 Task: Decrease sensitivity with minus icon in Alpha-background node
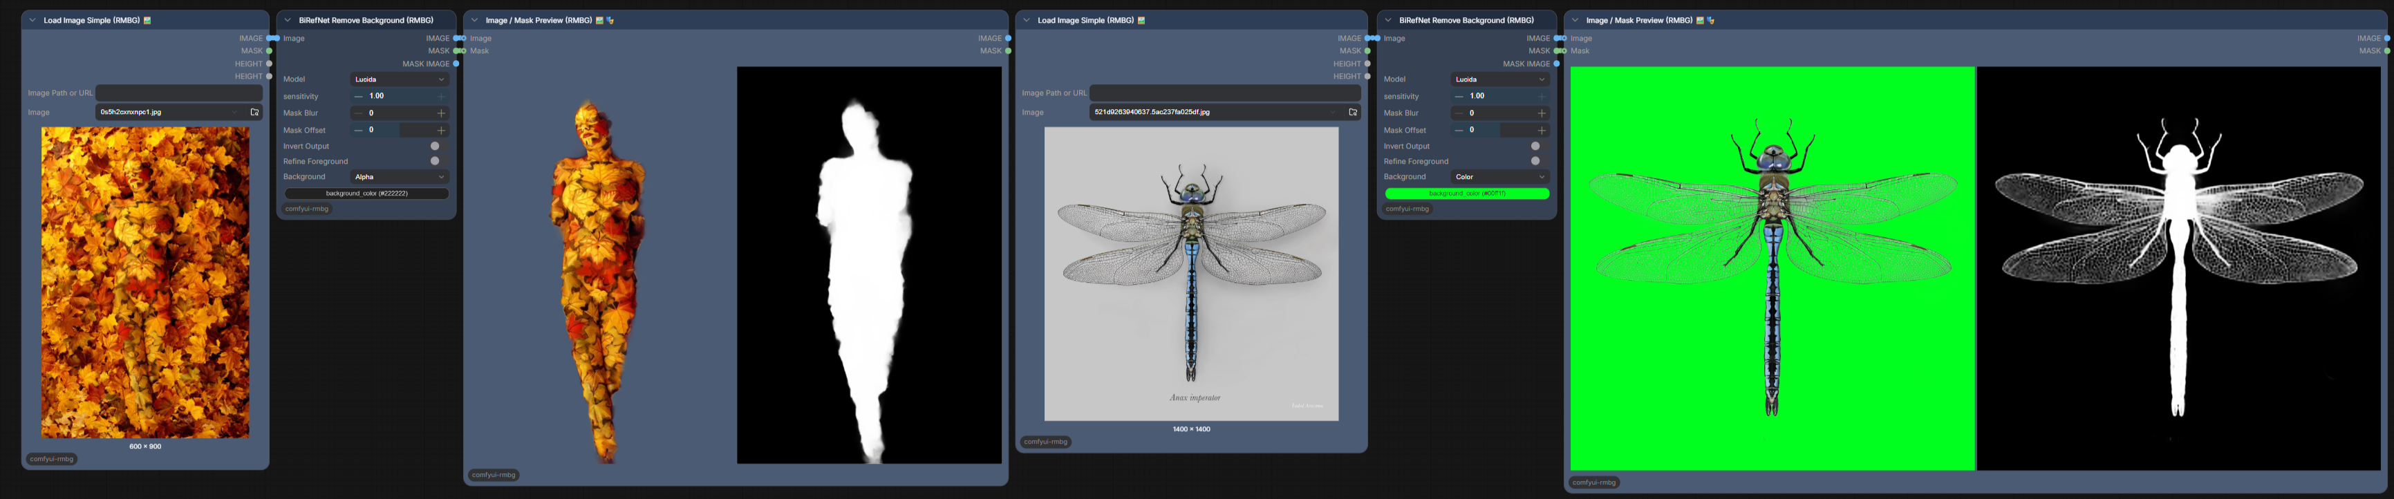(359, 97)
